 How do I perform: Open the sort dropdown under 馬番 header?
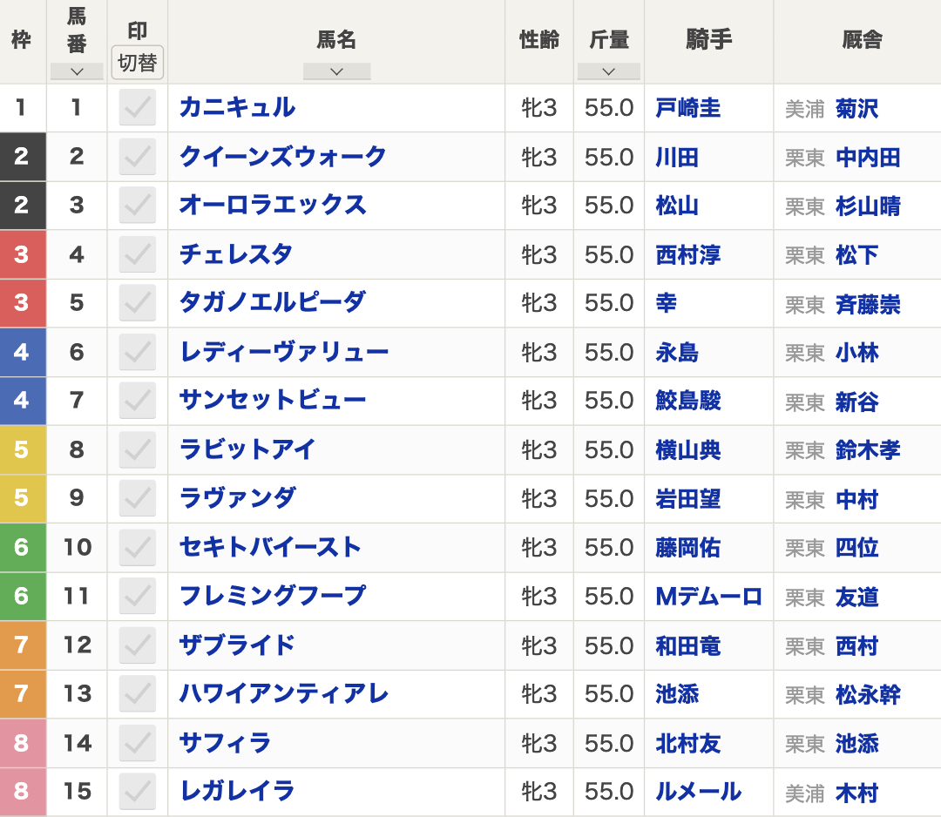coord(77,71)
